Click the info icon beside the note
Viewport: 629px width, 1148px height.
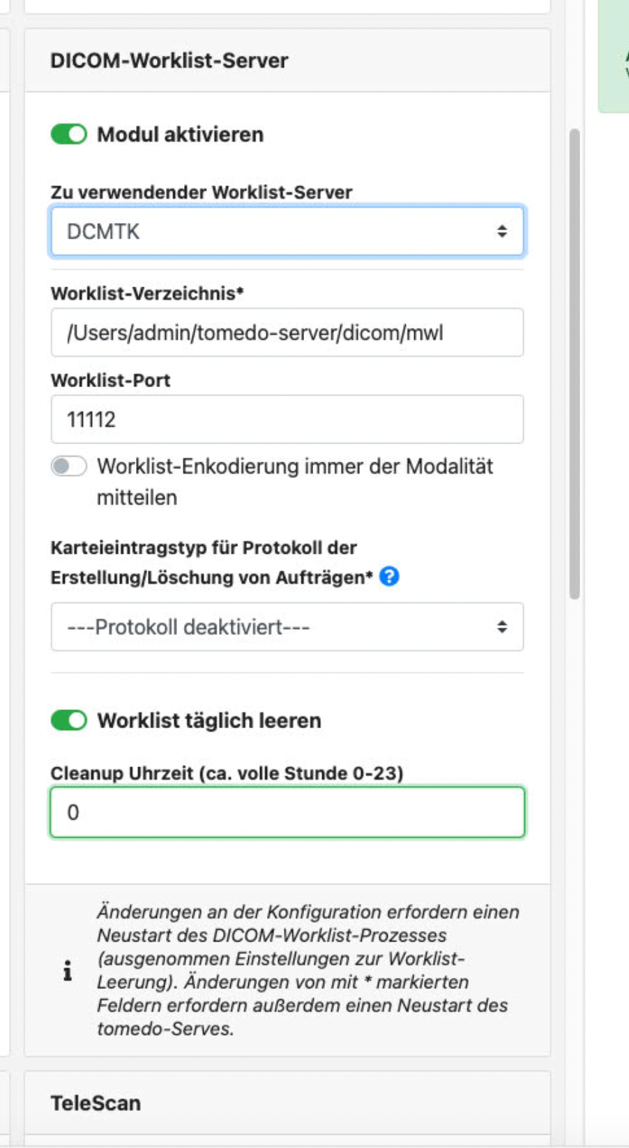[67, 970]
